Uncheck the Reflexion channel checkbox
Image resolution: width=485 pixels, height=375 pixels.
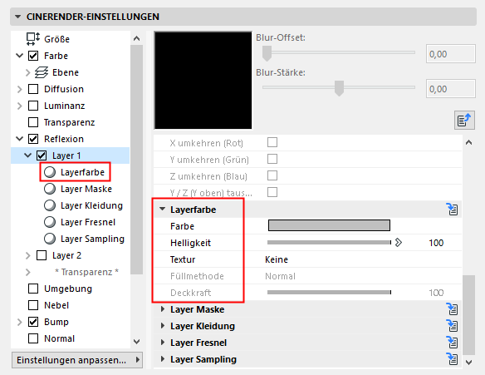(x=33, y=139)
